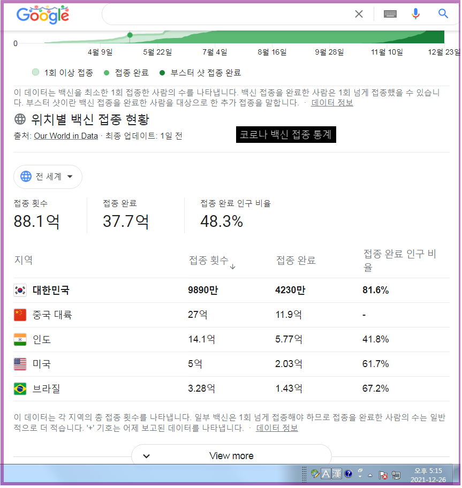Toggle the '부스터 샷 접종 완료' legend swatch

pos(162,73)
